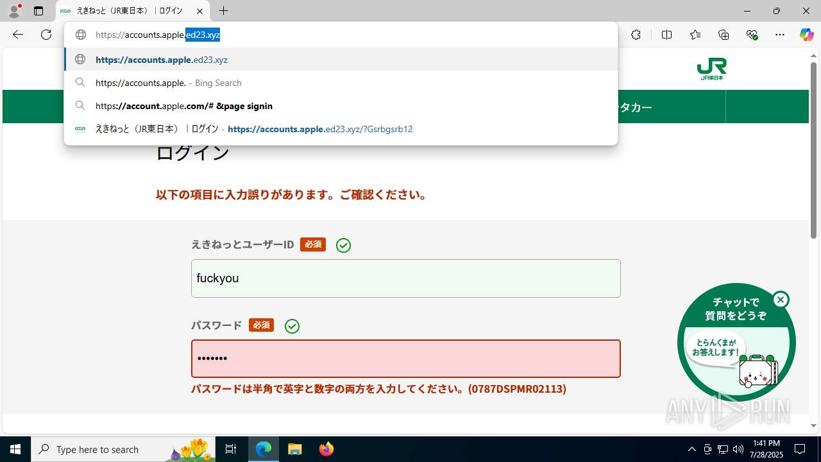Open Favorites star icon

point(695,35)
